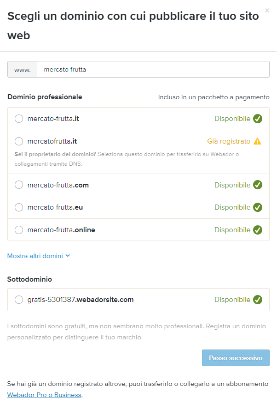Viewport: 277px width, 404px height.
Task: Click chevron arrow next to Mostra altri domini
Action: (68, 256)
